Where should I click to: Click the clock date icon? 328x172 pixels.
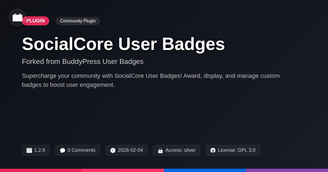(113, 150)
